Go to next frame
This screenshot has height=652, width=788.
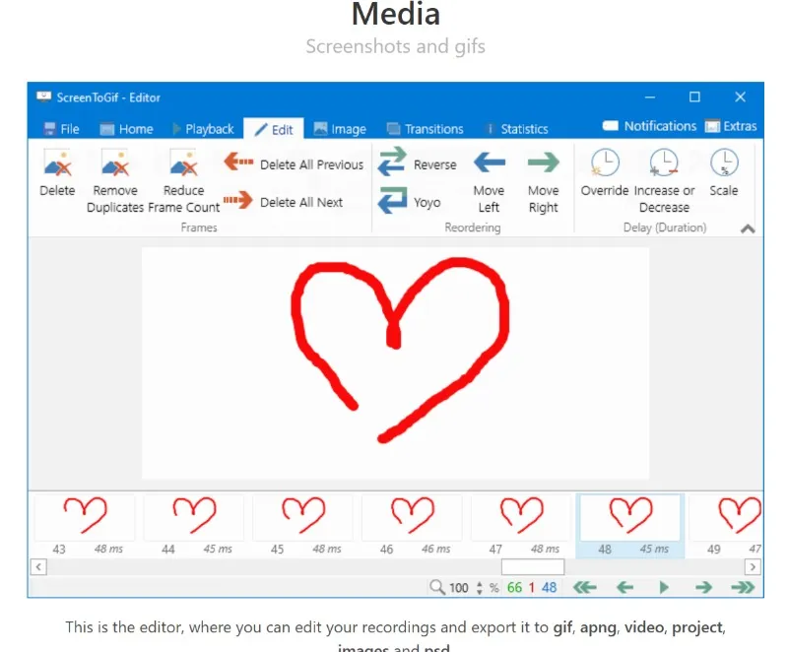pyautogui.click(x=703, y=587)
